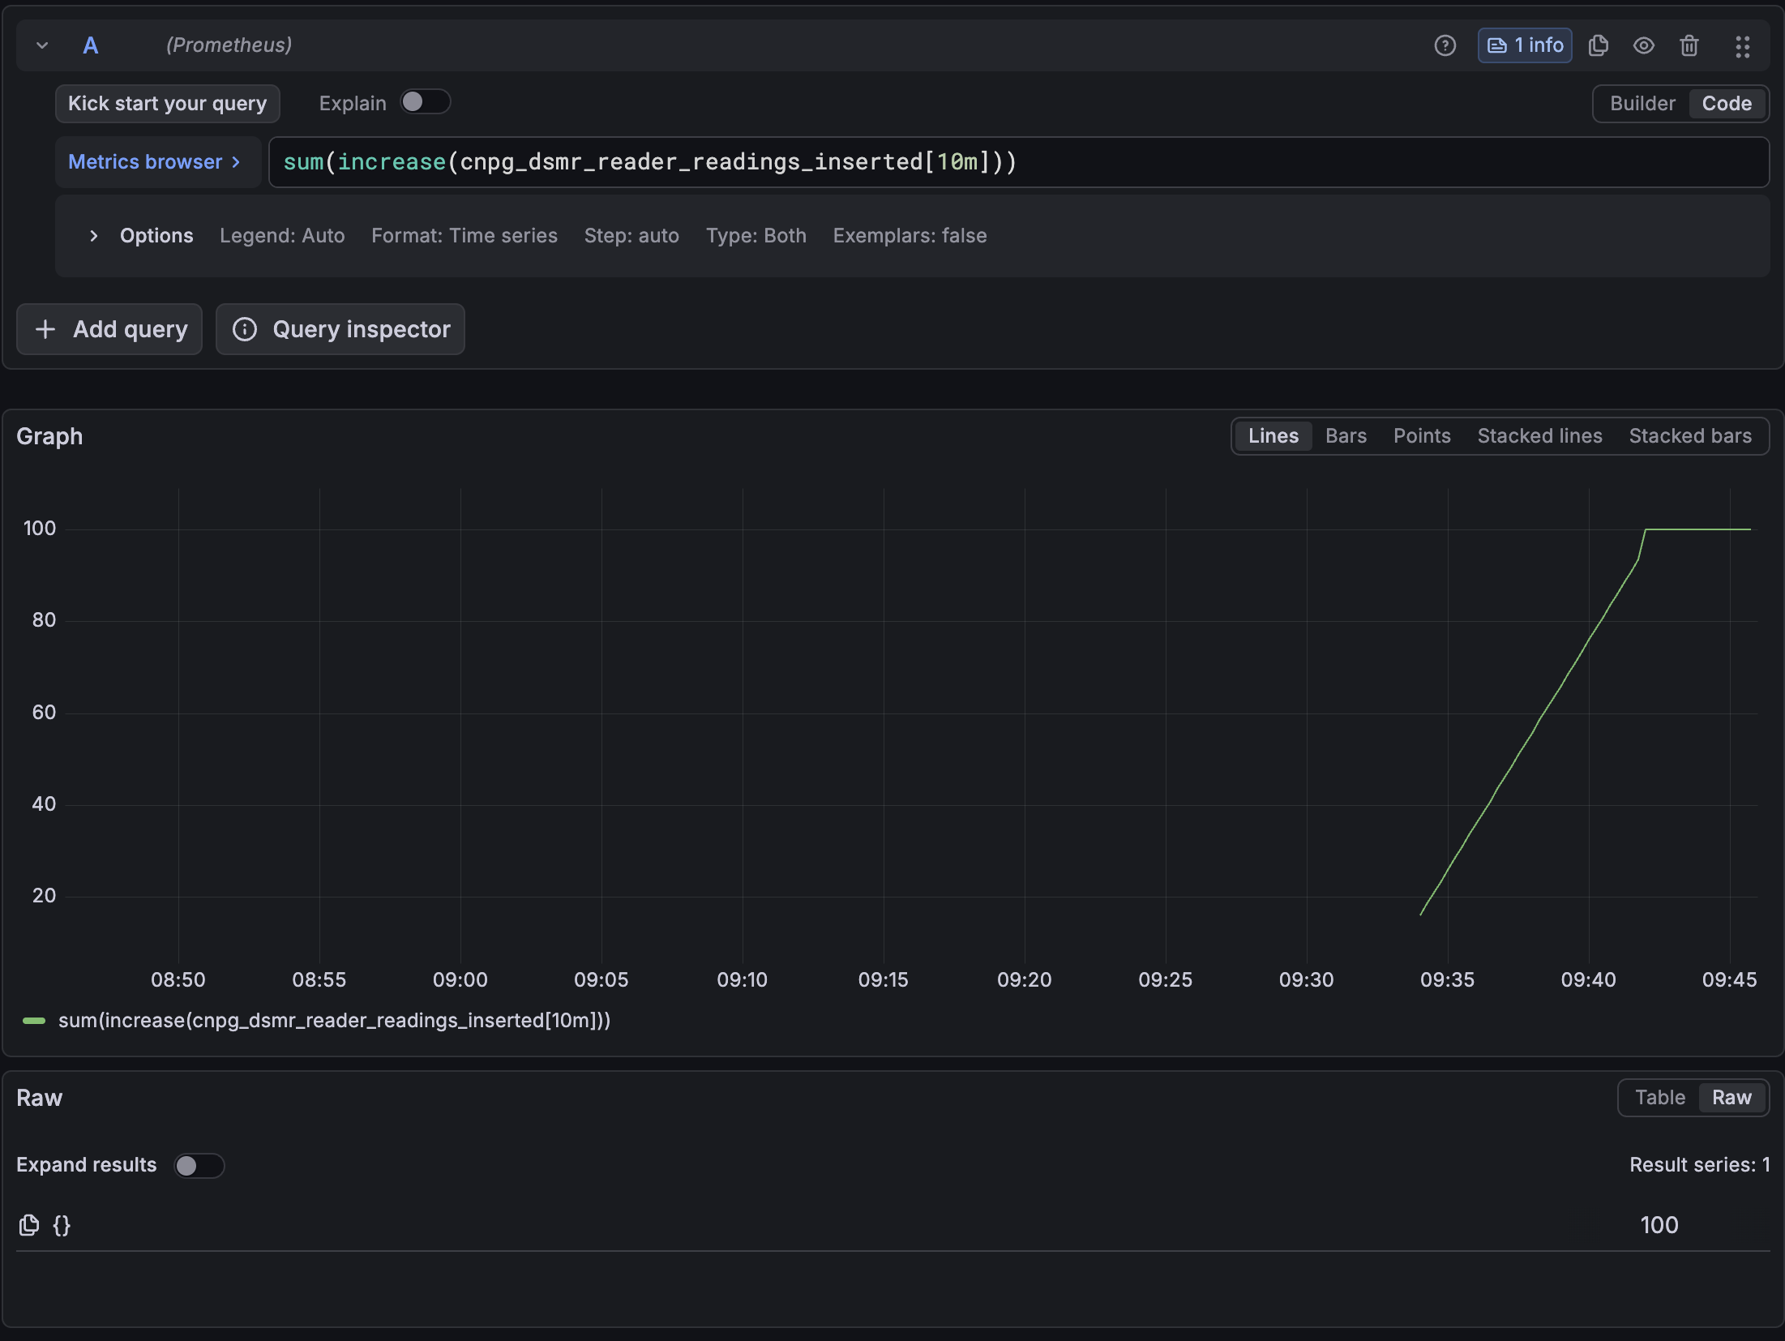Click the curly braces in the raw row
This screenshot has height=1341, width=1785.
coord(62,1225)
